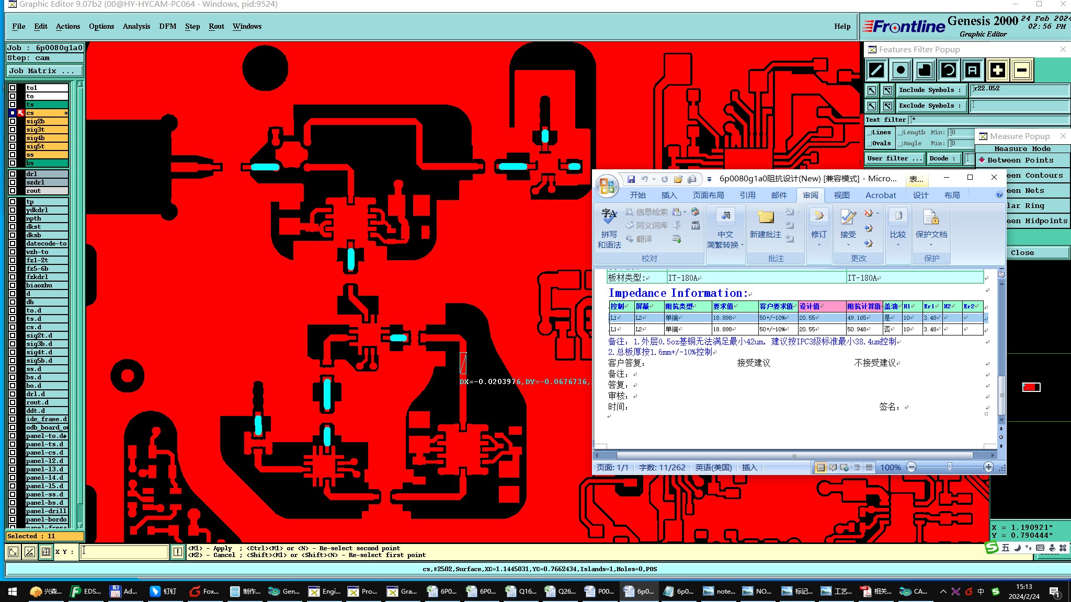Enable the Ovals checkbox in filter
The width and height of the screenshot is (1071, 602).
tap(869, 143)
